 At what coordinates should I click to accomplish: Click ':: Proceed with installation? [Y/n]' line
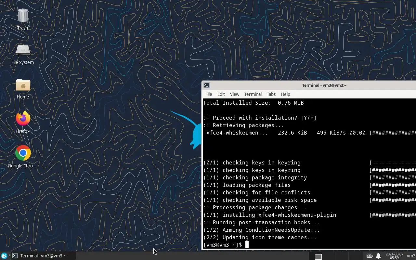tap(260, 118)
